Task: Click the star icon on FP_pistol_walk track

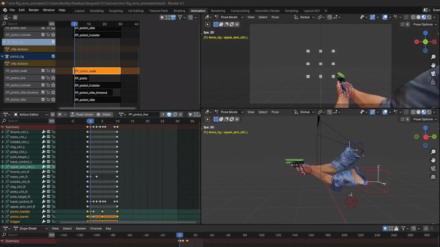Action: coord(53,71)
